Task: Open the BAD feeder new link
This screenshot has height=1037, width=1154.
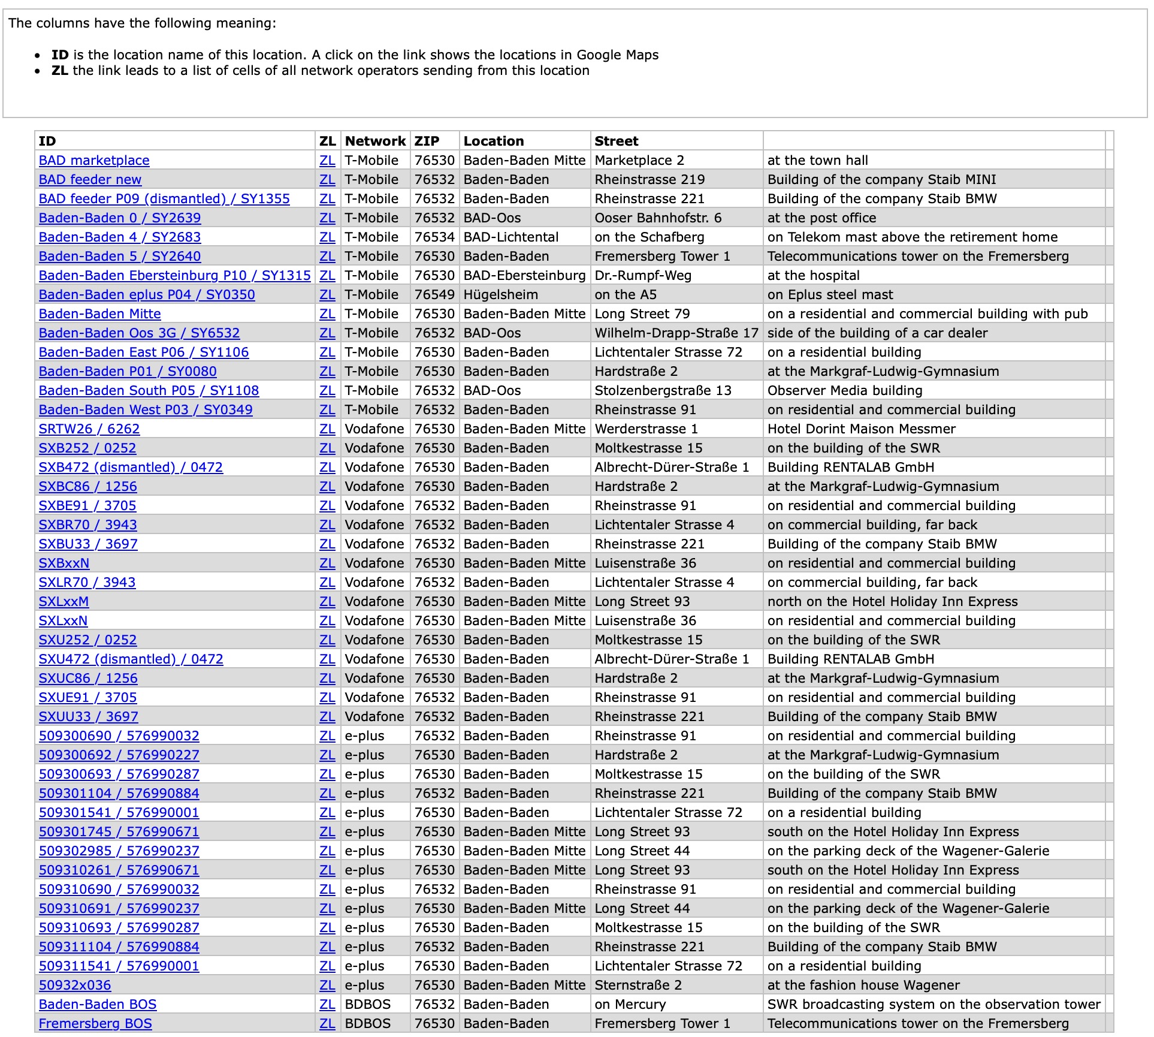Action: point(90,179)
